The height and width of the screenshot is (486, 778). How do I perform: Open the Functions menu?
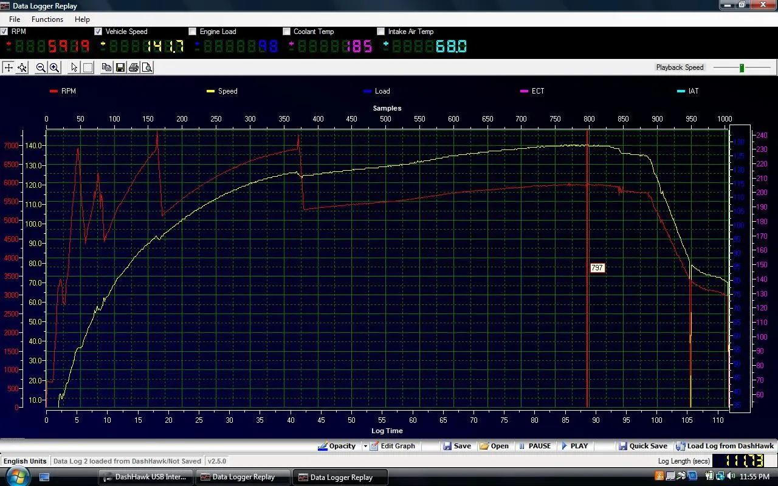47,19
